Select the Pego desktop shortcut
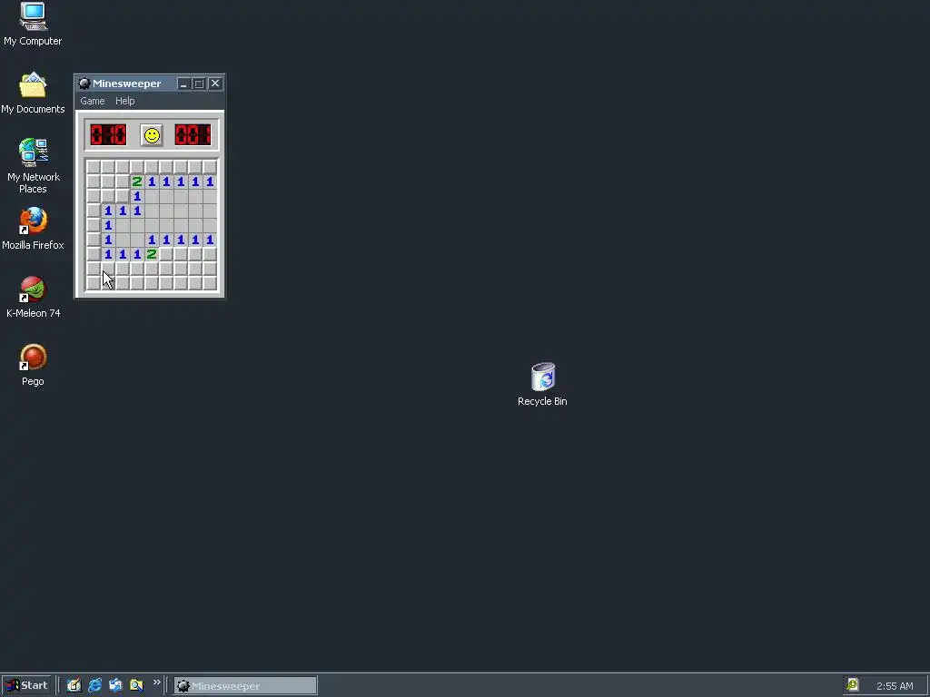 33,365
